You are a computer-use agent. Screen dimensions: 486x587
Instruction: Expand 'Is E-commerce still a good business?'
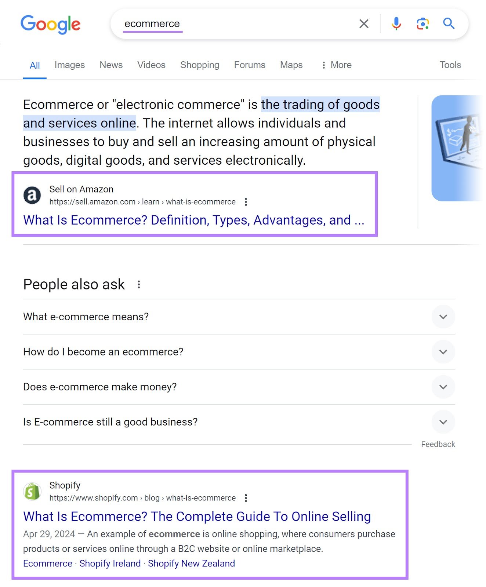tap(239, 422)
